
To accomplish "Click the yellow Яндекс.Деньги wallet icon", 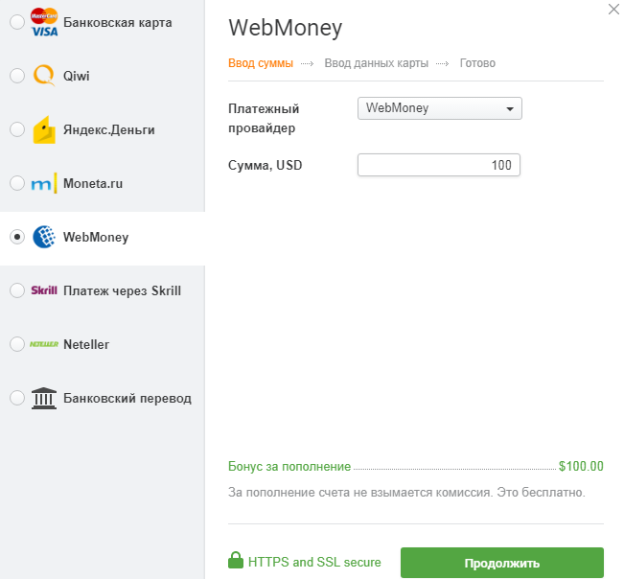I will [x=44, y=129].
